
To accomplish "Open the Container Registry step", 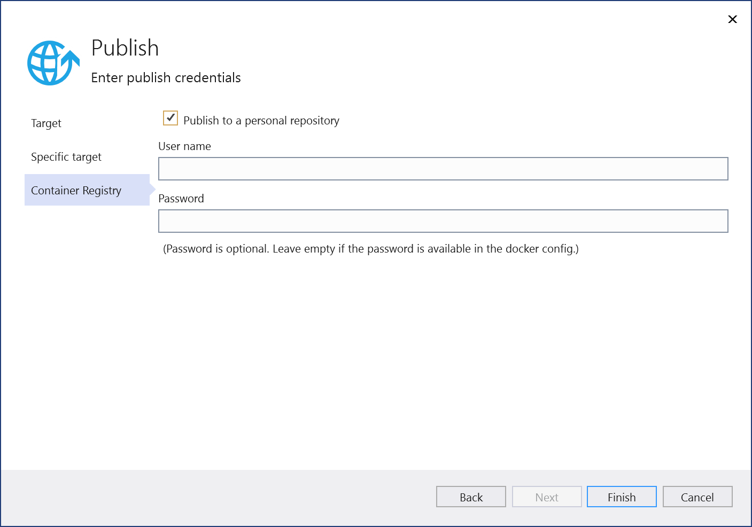I will point(76,190).
